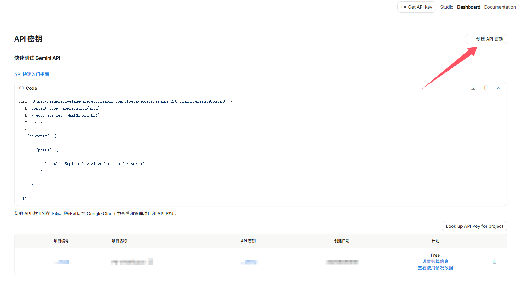This screenshot has height=281, width=519.
Task: Delete the API key with trash icon
Action: coord(495,261)
